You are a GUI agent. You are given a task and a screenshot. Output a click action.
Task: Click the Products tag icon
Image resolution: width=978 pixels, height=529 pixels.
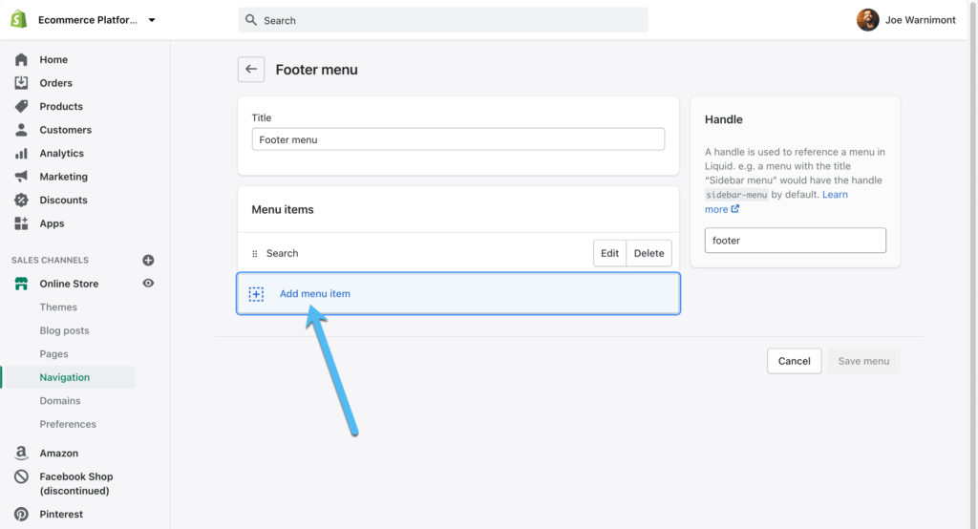click(x=21, y=106)
